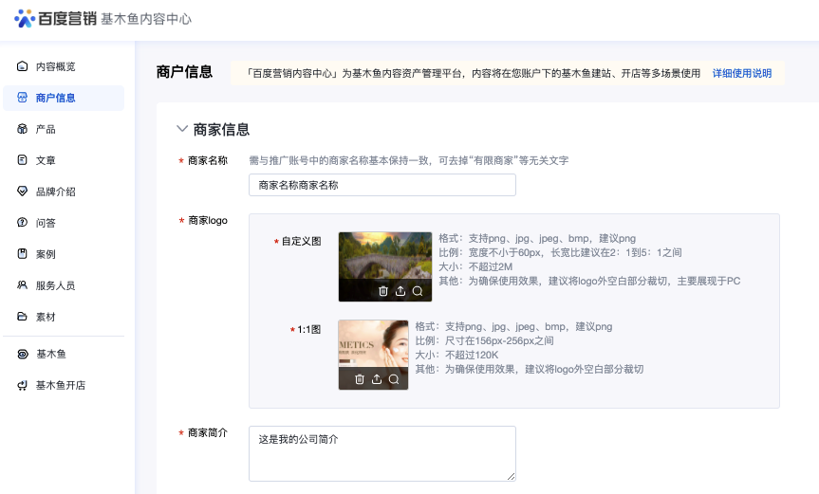Delete the 1:1图 logo image
819x494 pixels.
click(360, 379)
